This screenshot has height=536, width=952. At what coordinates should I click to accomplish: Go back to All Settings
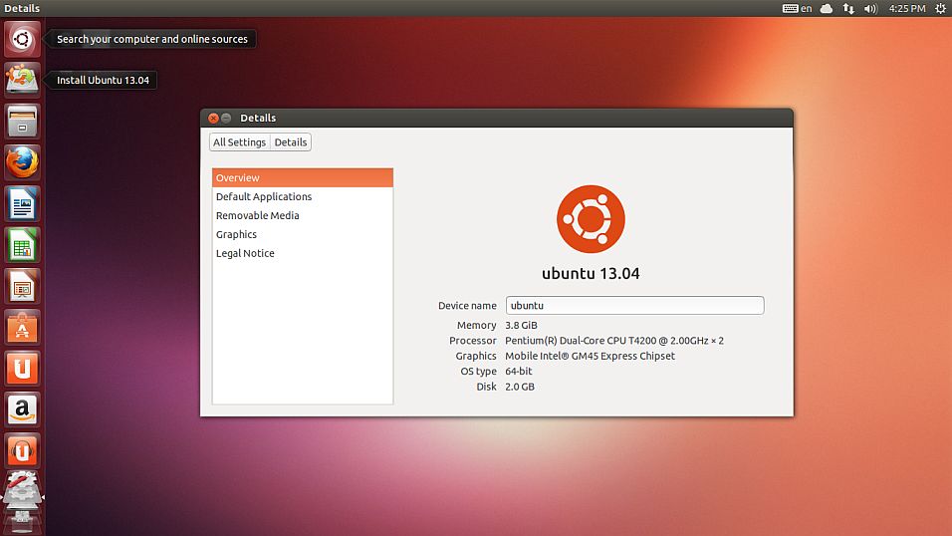click(x=240, y=142)
